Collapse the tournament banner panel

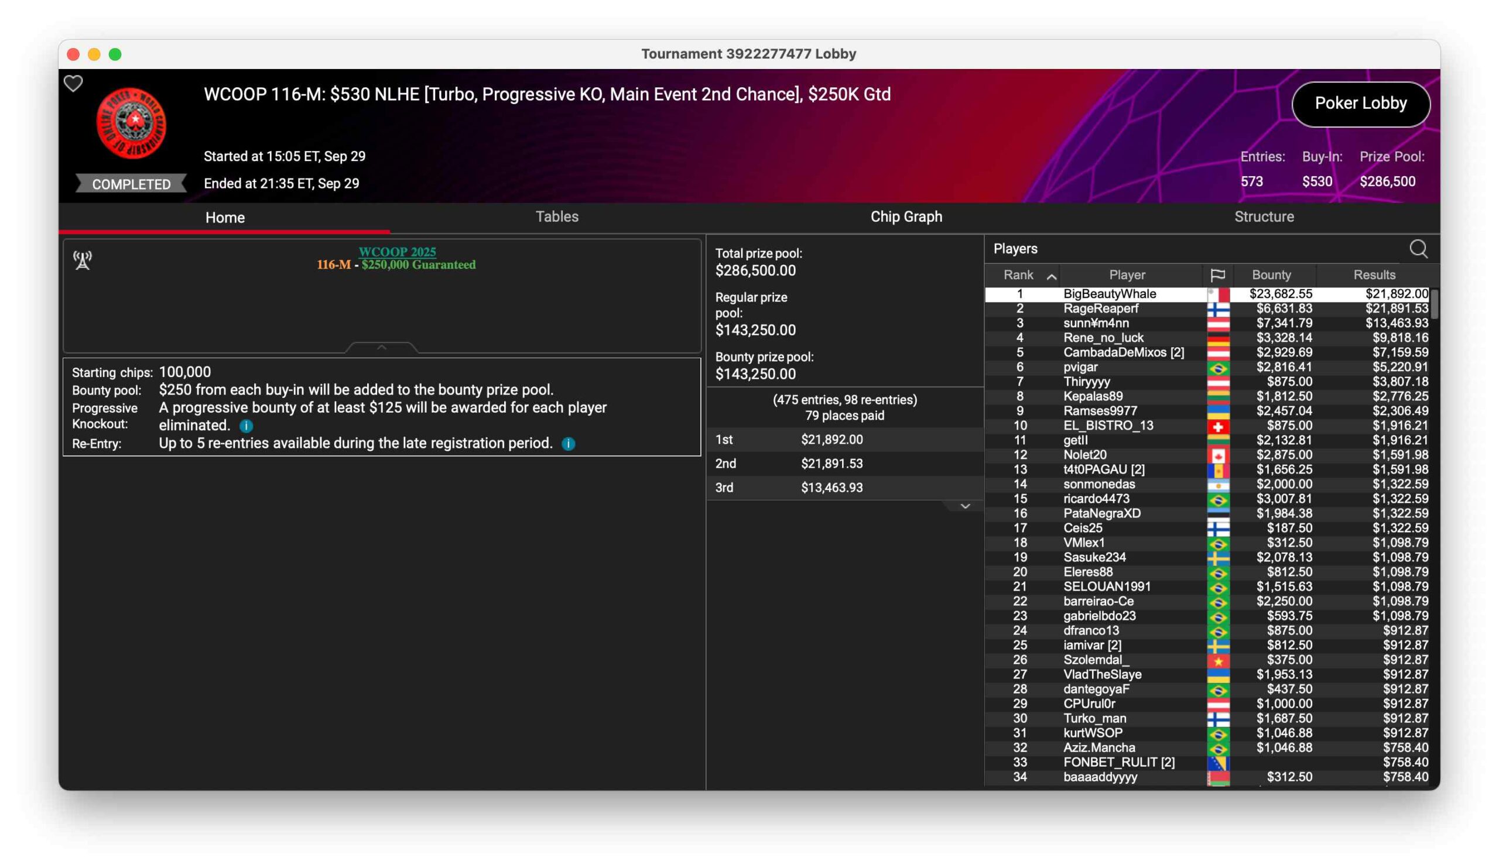382,346
